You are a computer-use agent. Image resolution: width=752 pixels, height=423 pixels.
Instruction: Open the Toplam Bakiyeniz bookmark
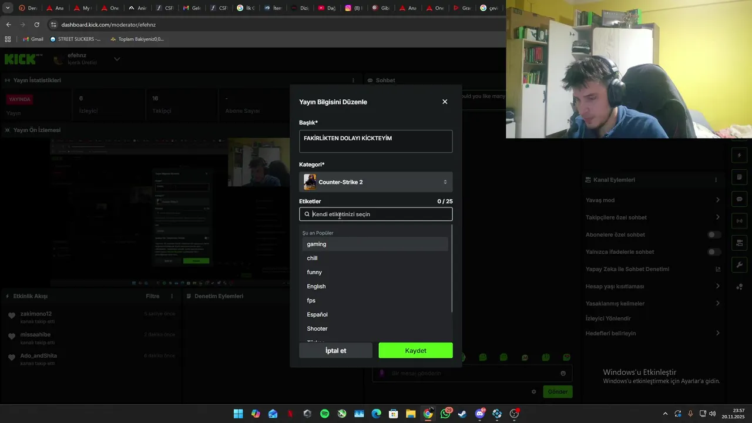tap(137, 39)
